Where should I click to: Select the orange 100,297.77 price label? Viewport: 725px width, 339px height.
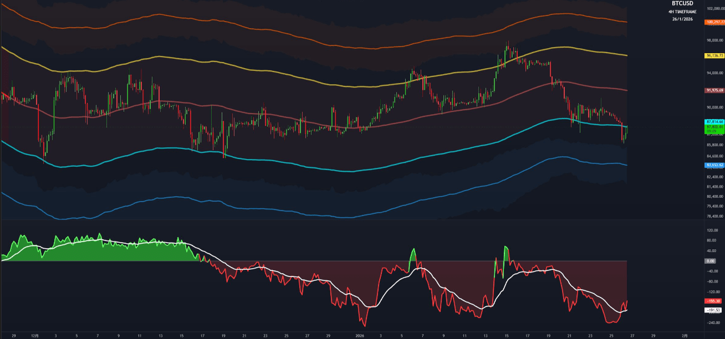click(713, 22)
